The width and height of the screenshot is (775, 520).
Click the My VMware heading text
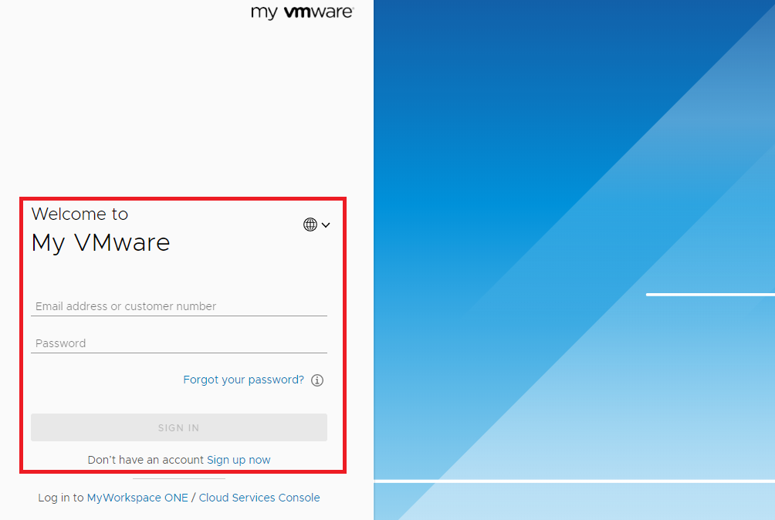pyautogui.click(x=101, y=243)
